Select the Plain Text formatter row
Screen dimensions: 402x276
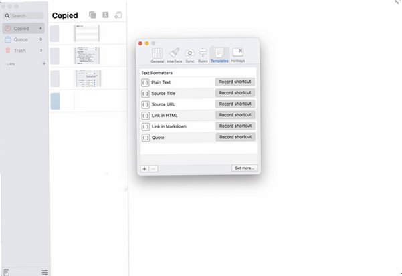[x=199, y=82]
